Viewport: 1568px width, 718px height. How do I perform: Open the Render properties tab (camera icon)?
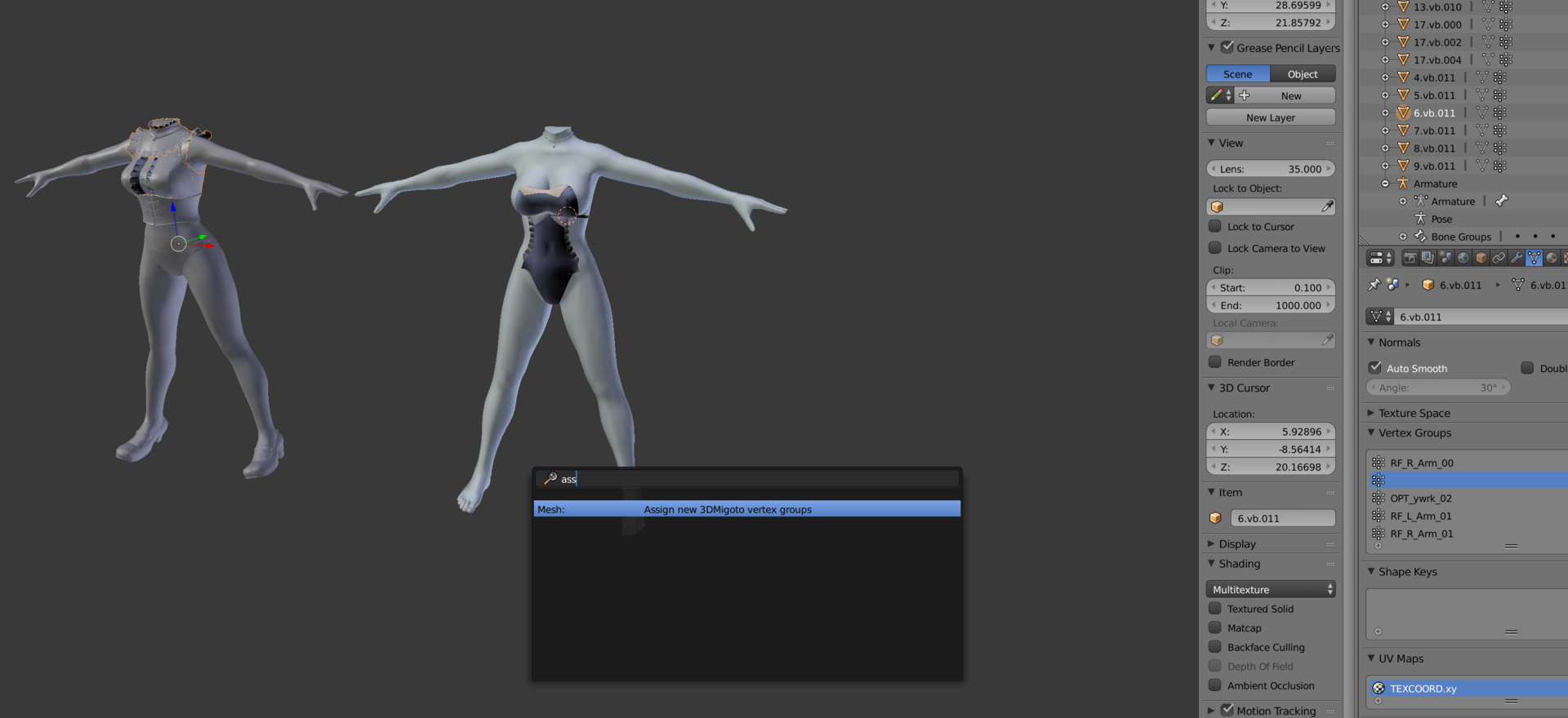tap(1410, 258)
